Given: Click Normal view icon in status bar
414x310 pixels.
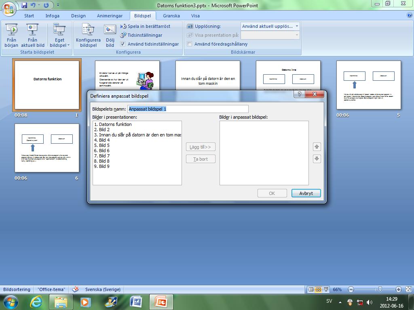Looking at the screenshot, I should point(311,289).
